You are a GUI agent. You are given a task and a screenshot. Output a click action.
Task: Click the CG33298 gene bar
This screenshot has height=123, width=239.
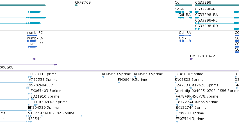click(x=217, y=5)
